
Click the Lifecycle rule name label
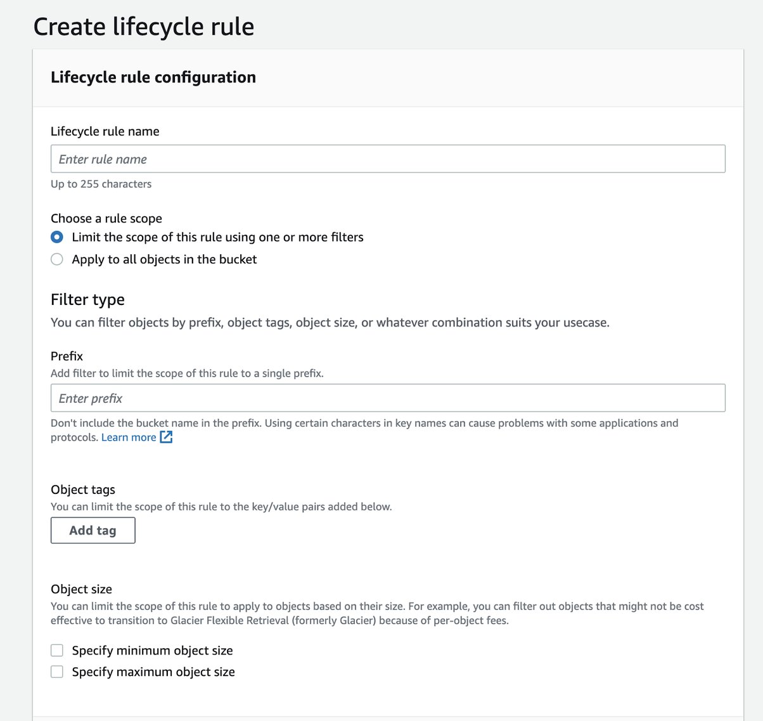coord(105,131)
